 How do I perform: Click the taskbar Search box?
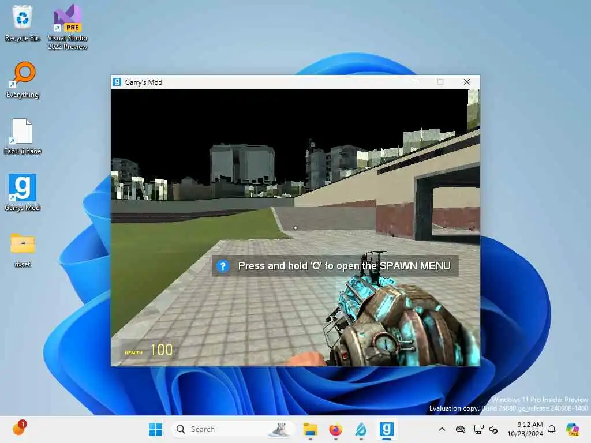pos(232,429)
